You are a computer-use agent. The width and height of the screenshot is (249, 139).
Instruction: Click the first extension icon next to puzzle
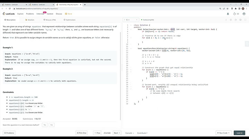[x=232, y=9]
